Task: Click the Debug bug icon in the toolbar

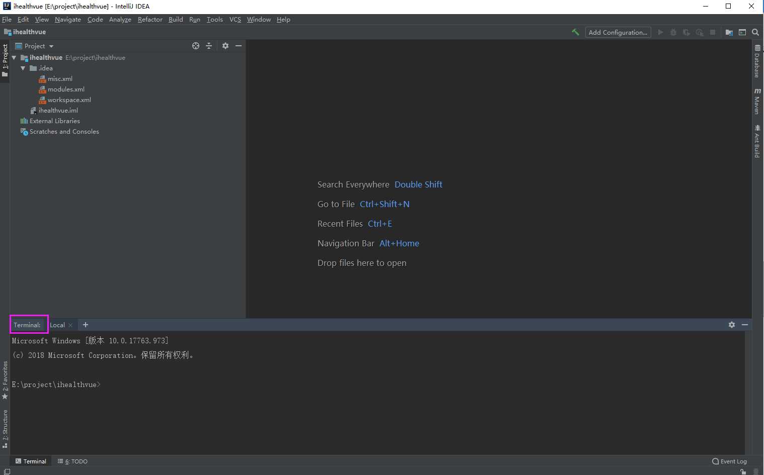Action: [x=673, y=32]
